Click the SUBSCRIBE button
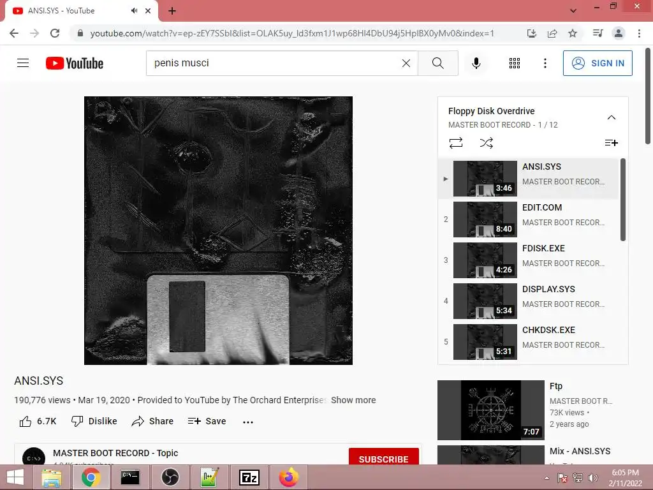This screenshot has height=490, width=653. coord(383,457)
